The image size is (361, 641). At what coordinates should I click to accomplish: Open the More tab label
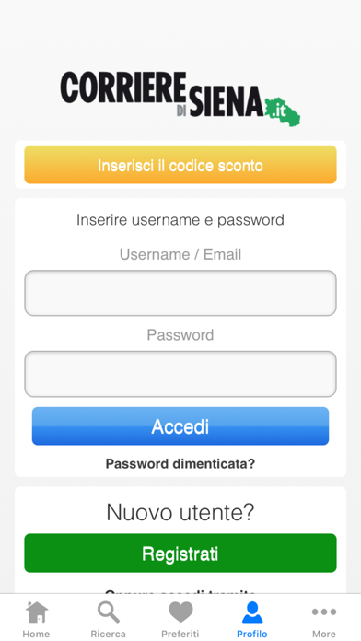click(324, 634)
